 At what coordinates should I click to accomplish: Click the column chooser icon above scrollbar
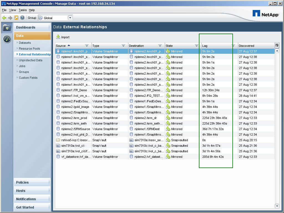[277, 45]
